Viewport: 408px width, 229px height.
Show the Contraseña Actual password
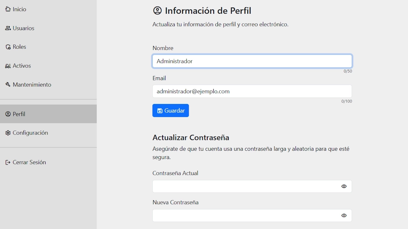[x=344, y=186]
